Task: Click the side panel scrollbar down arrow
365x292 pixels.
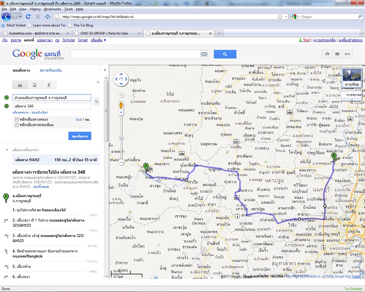Action: point(106,276)
